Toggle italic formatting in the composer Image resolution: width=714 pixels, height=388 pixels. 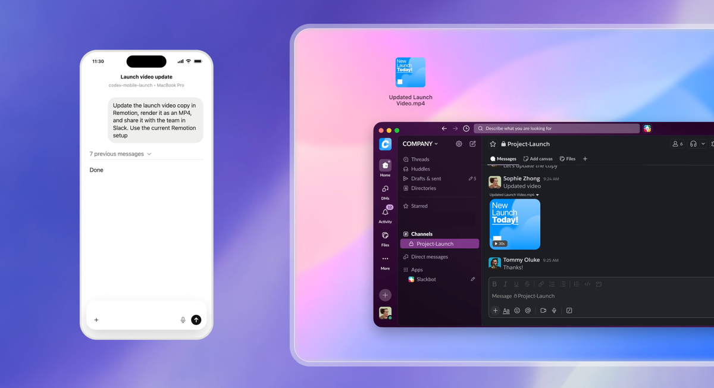tap(505, 284)
